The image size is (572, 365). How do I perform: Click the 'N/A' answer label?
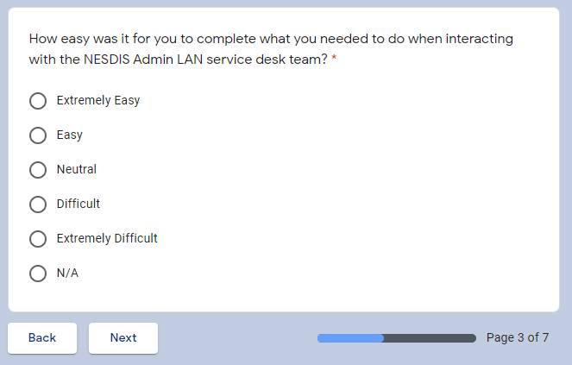(67, 273)
